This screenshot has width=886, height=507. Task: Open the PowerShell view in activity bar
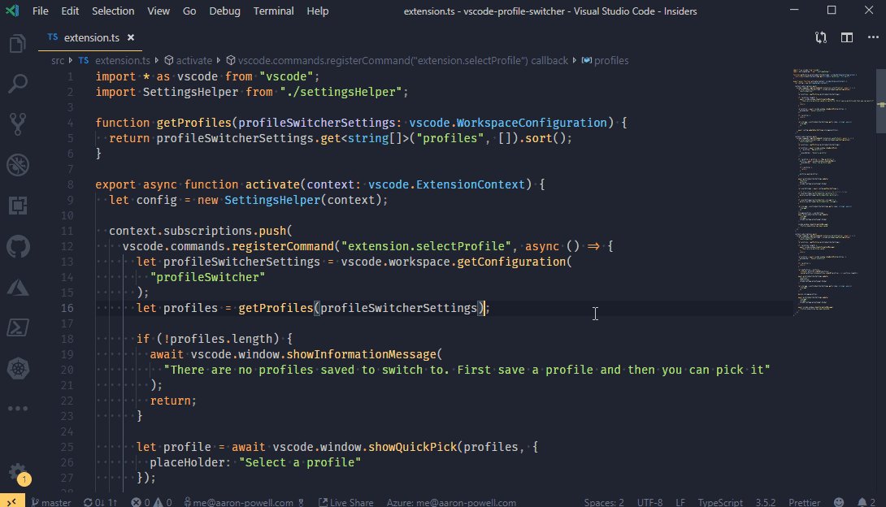click(x=18, y=327)
